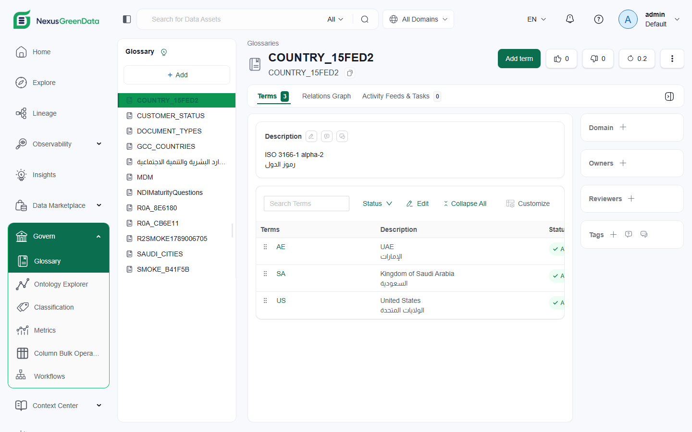Screen dimensions: 692x432
Task: Click the glossary lightbulb tip icon
Action: pos(164,52)
